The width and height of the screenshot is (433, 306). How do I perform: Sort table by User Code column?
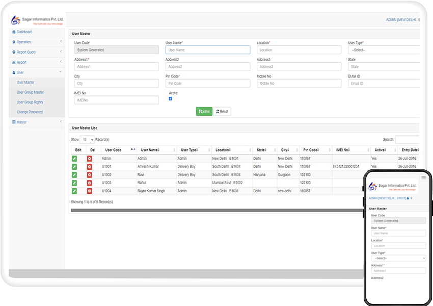tap(119, 150)
